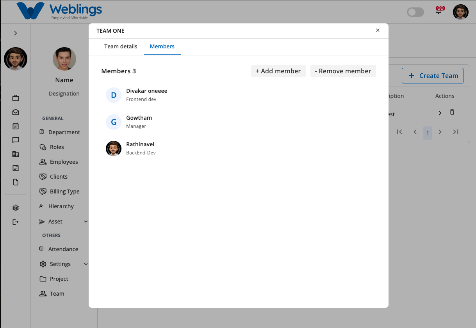
Task: Go to previous page of teams table
Action: click(415, 132)
